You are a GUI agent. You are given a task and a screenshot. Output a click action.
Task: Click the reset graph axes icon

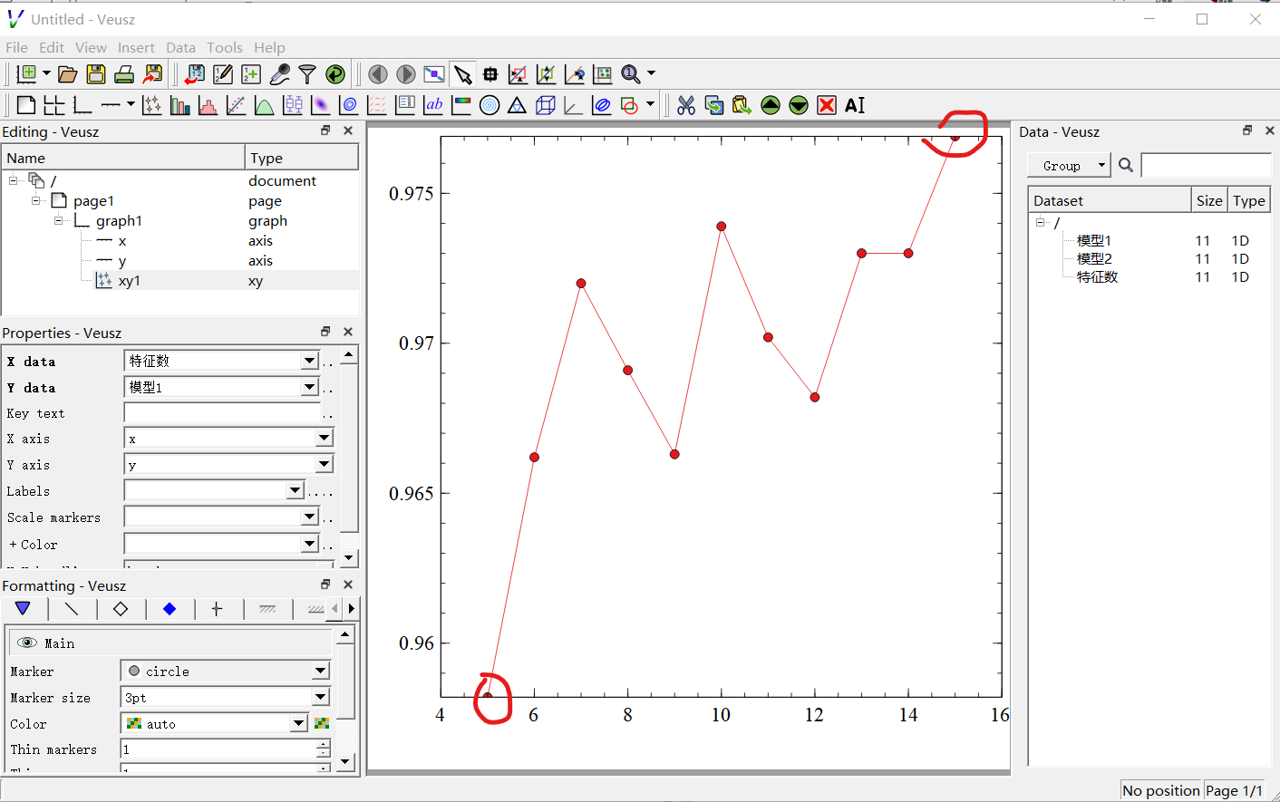[603, 74]
